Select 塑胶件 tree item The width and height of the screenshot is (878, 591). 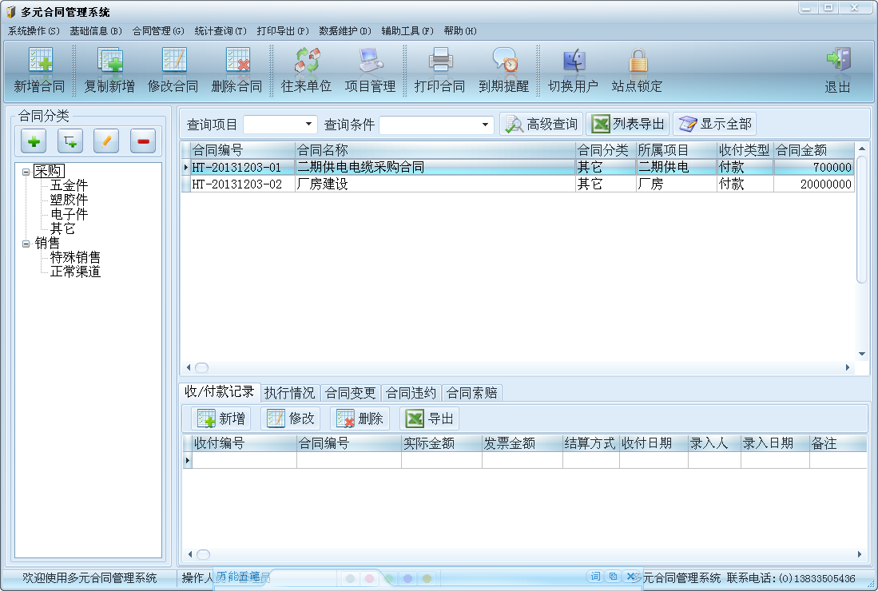coord(69,200)
